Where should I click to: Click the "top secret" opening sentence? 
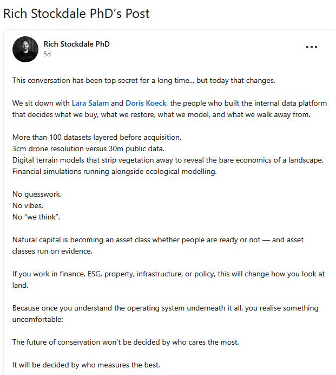click(143, 81)
